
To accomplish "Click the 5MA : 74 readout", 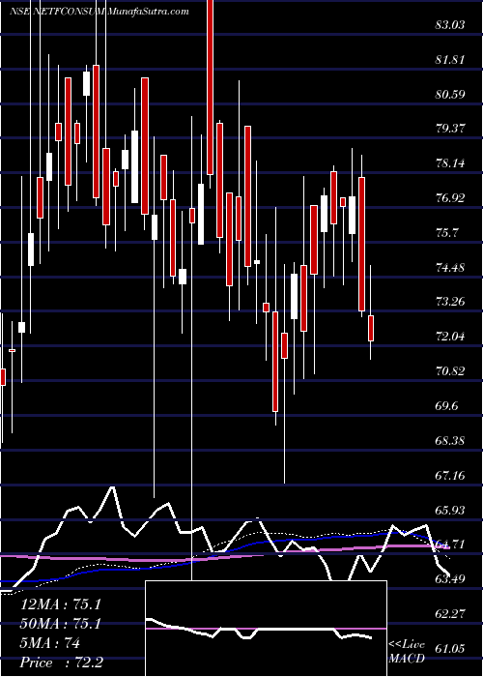I will click(x=50, y=644).
